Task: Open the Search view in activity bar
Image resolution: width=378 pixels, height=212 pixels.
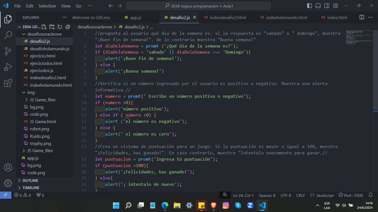Action: (8, 35)
